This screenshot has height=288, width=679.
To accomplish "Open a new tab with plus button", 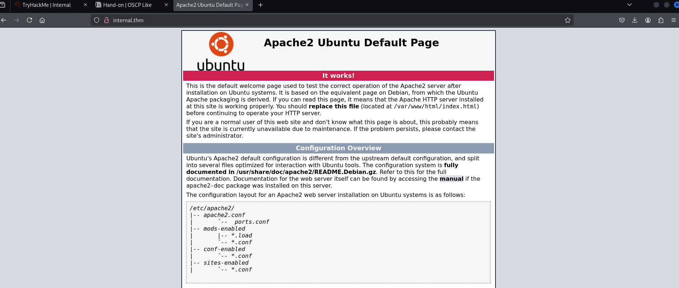I will (x=261, y=5).
